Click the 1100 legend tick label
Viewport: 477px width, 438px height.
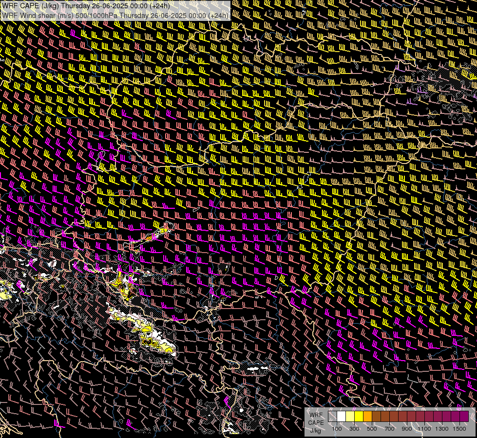(424, 429)
